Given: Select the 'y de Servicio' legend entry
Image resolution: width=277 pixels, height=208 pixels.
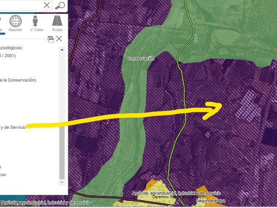Looking at the screenshot, I should 13,127.
